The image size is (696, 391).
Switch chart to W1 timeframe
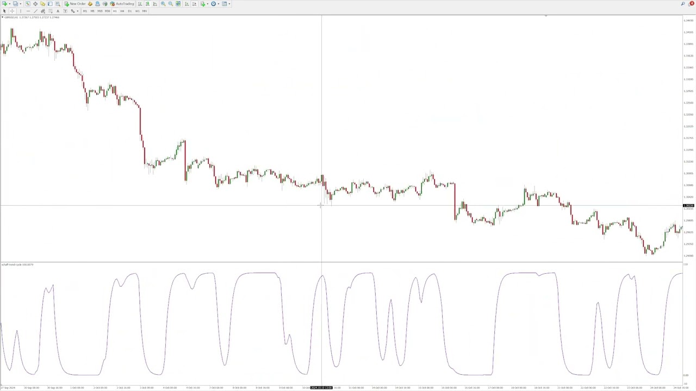(137, 11)
